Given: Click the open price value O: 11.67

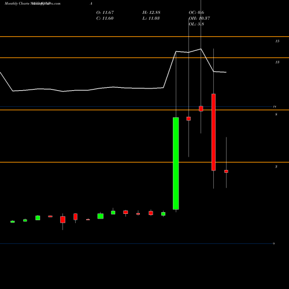Looking at the screenshot, I should 105,13.
